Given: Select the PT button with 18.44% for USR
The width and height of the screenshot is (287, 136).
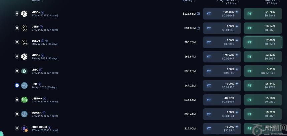Looking at the screenshot, I should [x=263, y=85].
